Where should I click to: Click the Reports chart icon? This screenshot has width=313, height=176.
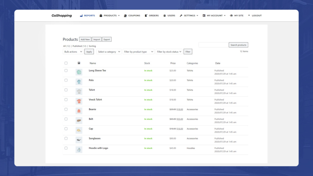[x=81, y=16]
